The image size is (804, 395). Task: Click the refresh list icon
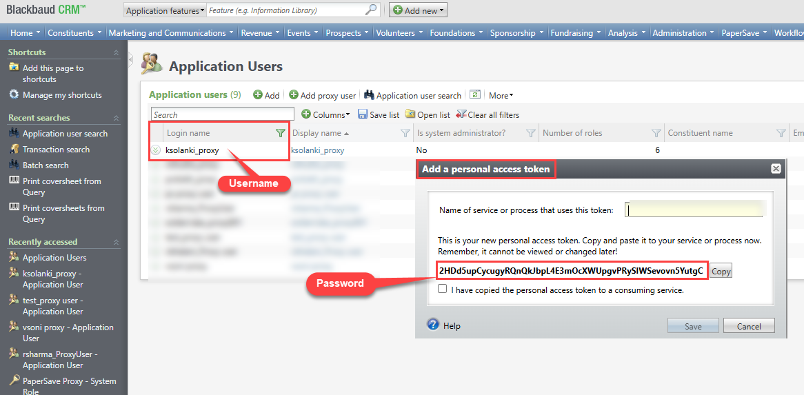(474, 95)
